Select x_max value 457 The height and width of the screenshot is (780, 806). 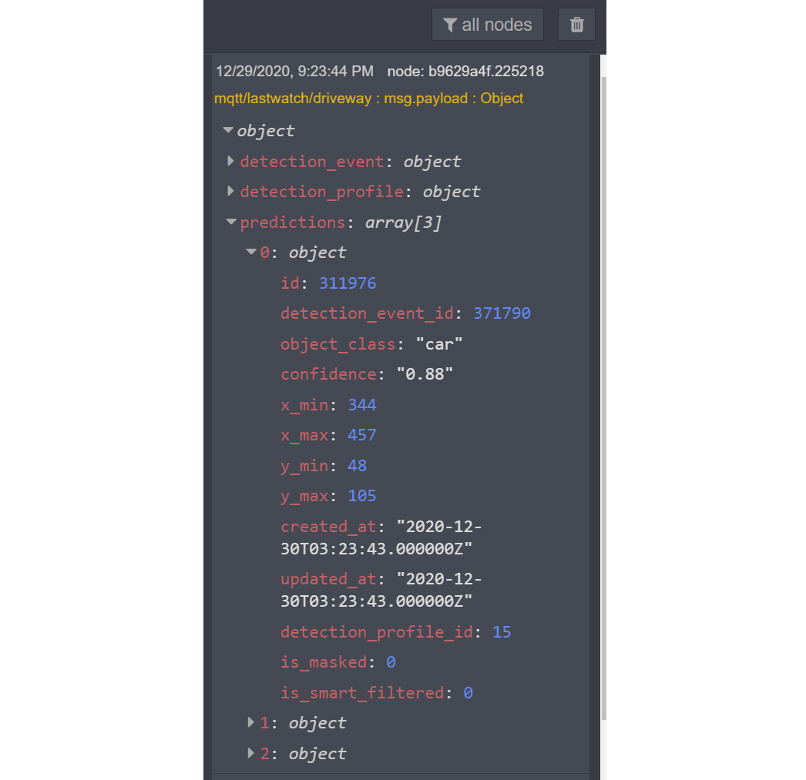click(x=362, y=436)
